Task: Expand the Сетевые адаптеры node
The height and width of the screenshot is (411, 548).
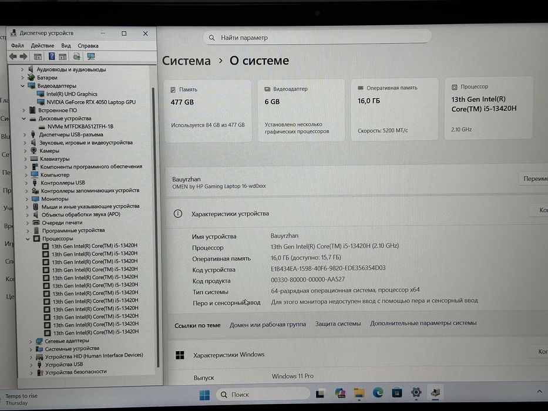Action: [31, 341]
